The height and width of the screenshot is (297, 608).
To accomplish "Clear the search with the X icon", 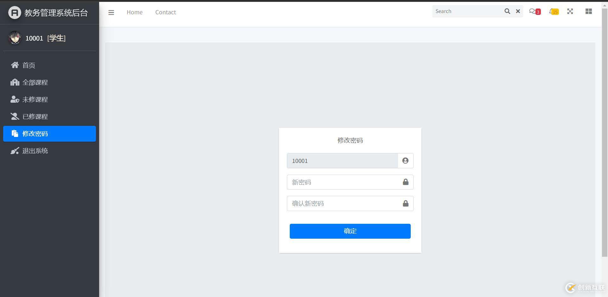I will 518,11.
